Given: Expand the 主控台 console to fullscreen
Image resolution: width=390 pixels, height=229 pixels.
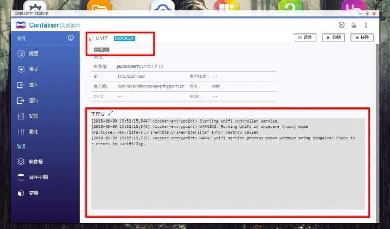Looking at the screenshot, I should click(110, 113).
